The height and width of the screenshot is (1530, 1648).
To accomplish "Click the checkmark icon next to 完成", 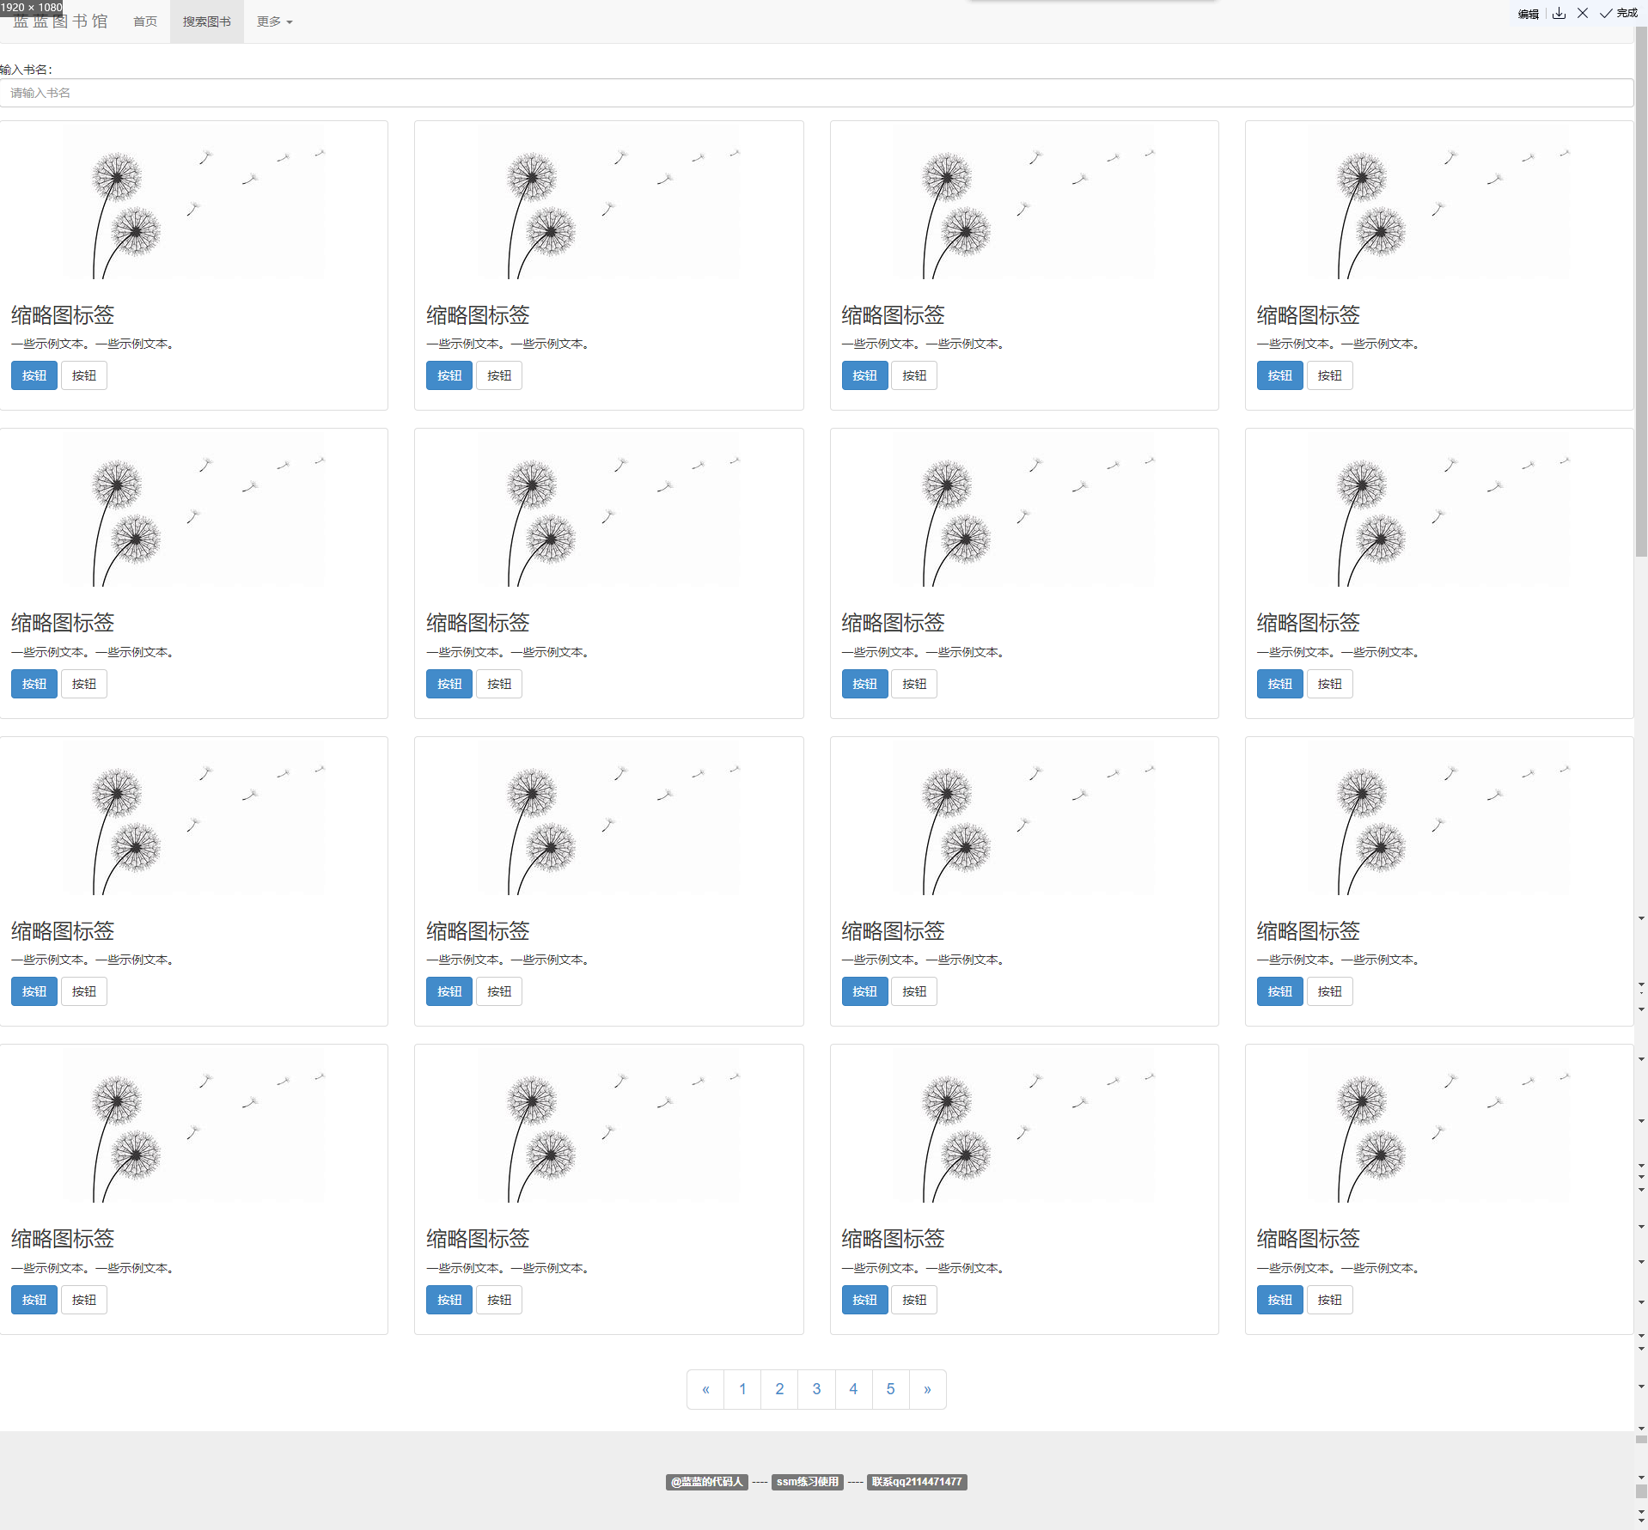I will (1606, 13).
